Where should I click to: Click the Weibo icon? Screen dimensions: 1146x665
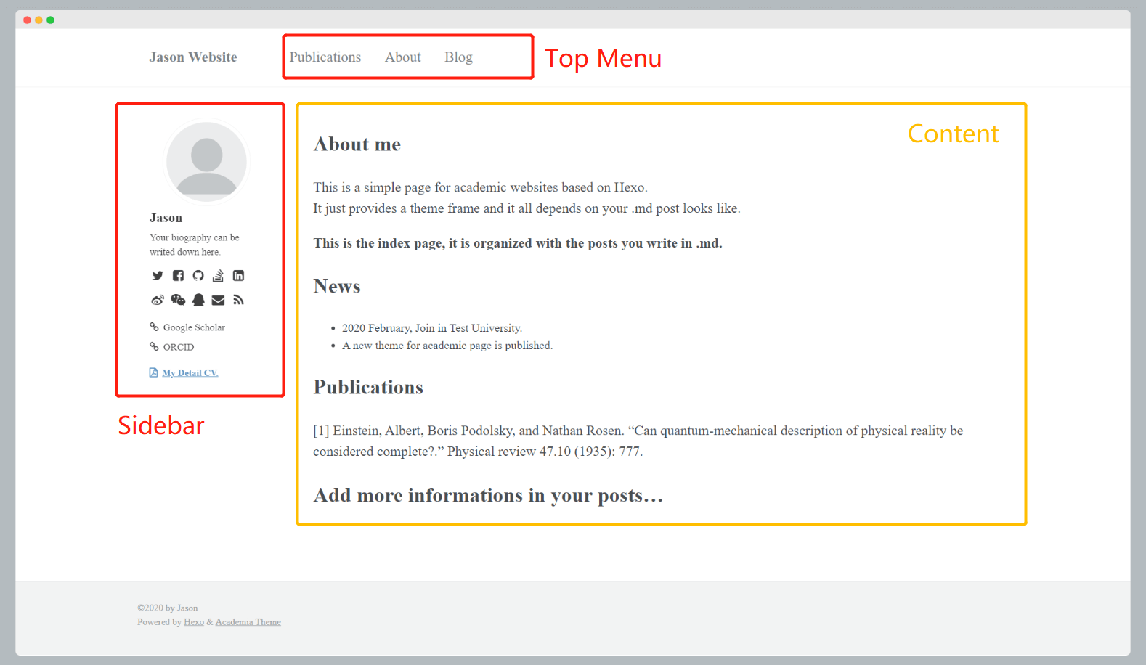click(158, 300)
